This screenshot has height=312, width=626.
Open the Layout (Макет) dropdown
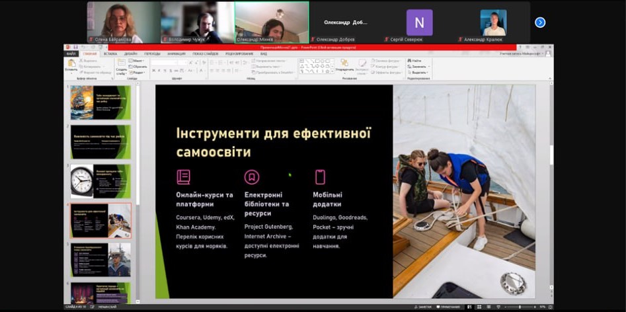coord(137,61)
